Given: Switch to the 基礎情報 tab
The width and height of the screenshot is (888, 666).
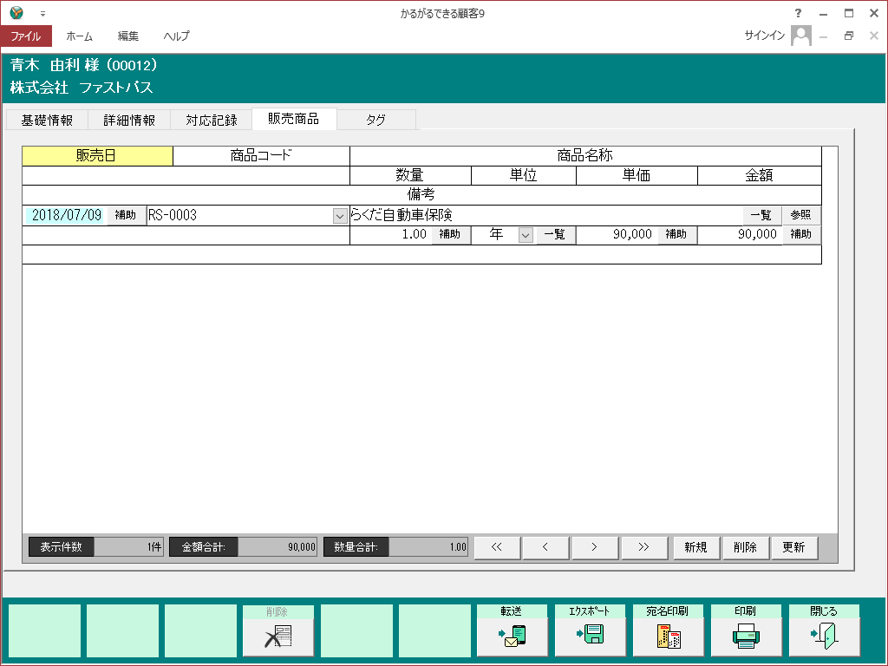Looking at the screenshot, I should (x=47, y=121).
